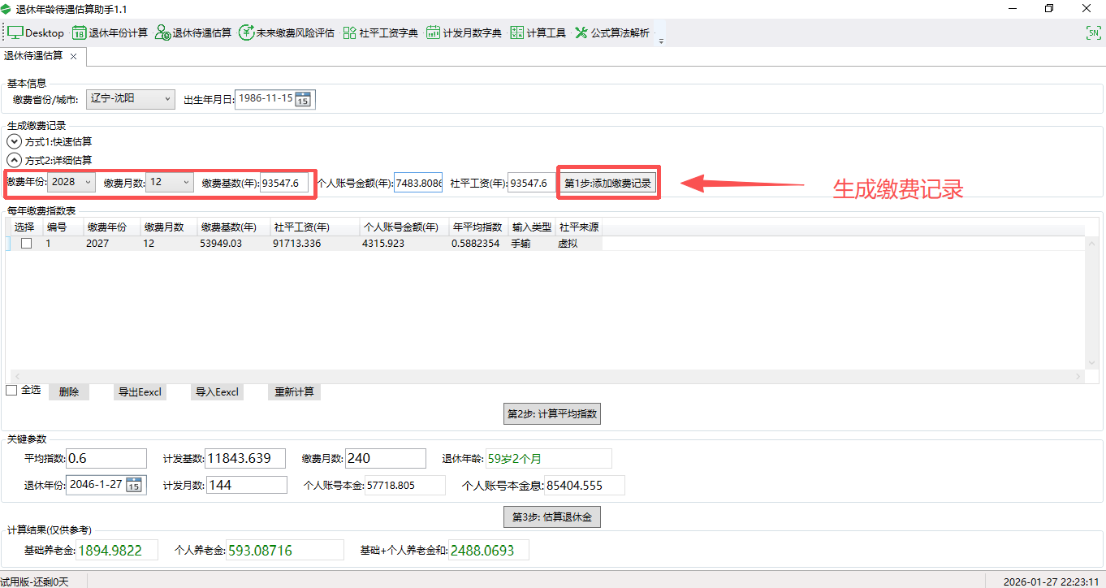Collapse the 方式2:详细估算 section
The height and width of the screenshot is (588, 1106).
coord(15,160)
